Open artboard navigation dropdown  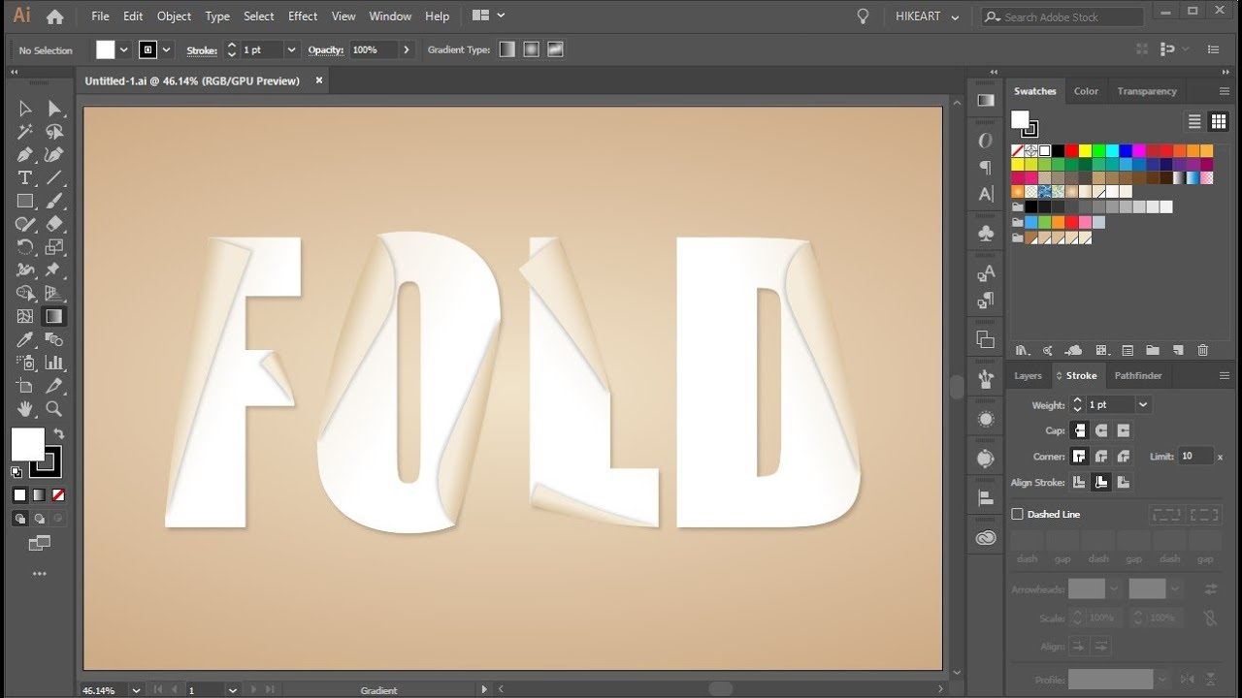[232, 690]
